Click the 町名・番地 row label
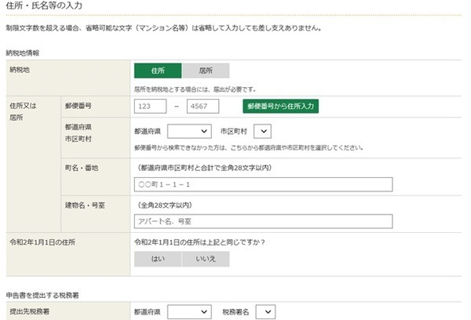This screenshot has height=320, width=471. (x=82, y=168)
